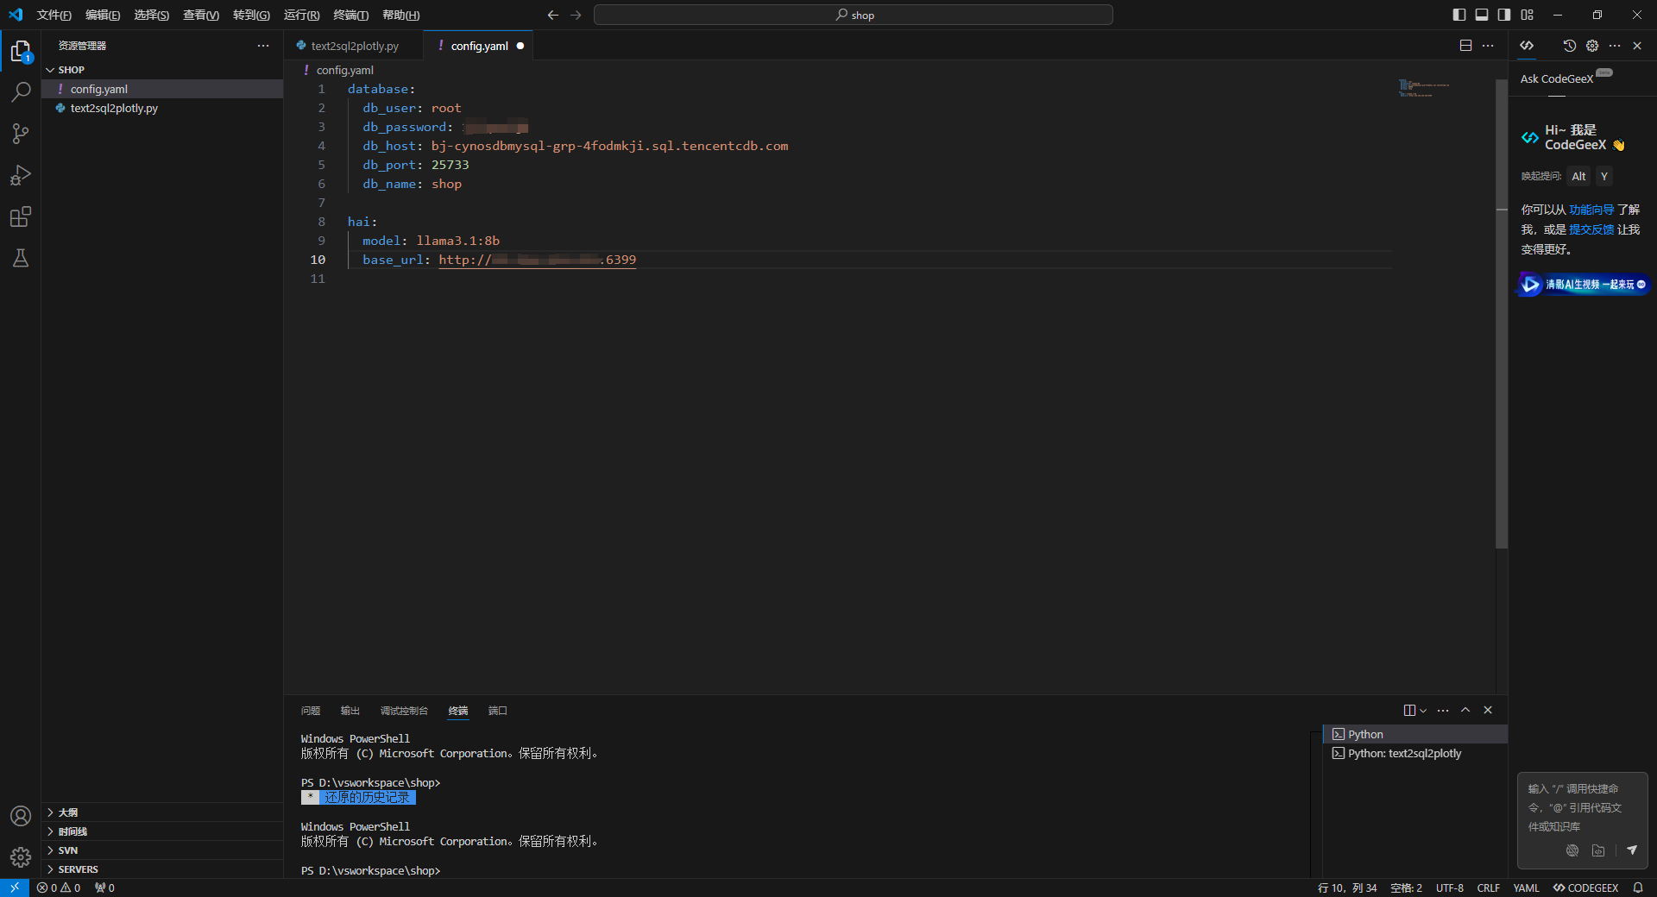Open errors and warnings count in status bar
Image resolution: width=1657 pixels, height=897 pixels.
pos(59,888)
